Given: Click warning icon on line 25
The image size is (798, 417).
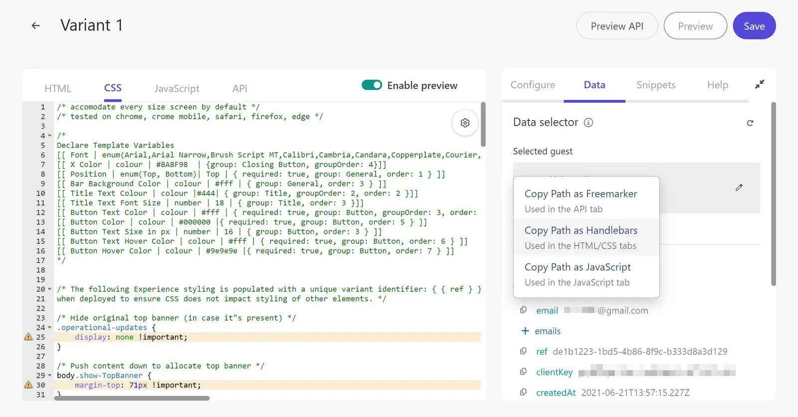Looking at the screenshot, I should pyautogui.click(x=28, y=337).
